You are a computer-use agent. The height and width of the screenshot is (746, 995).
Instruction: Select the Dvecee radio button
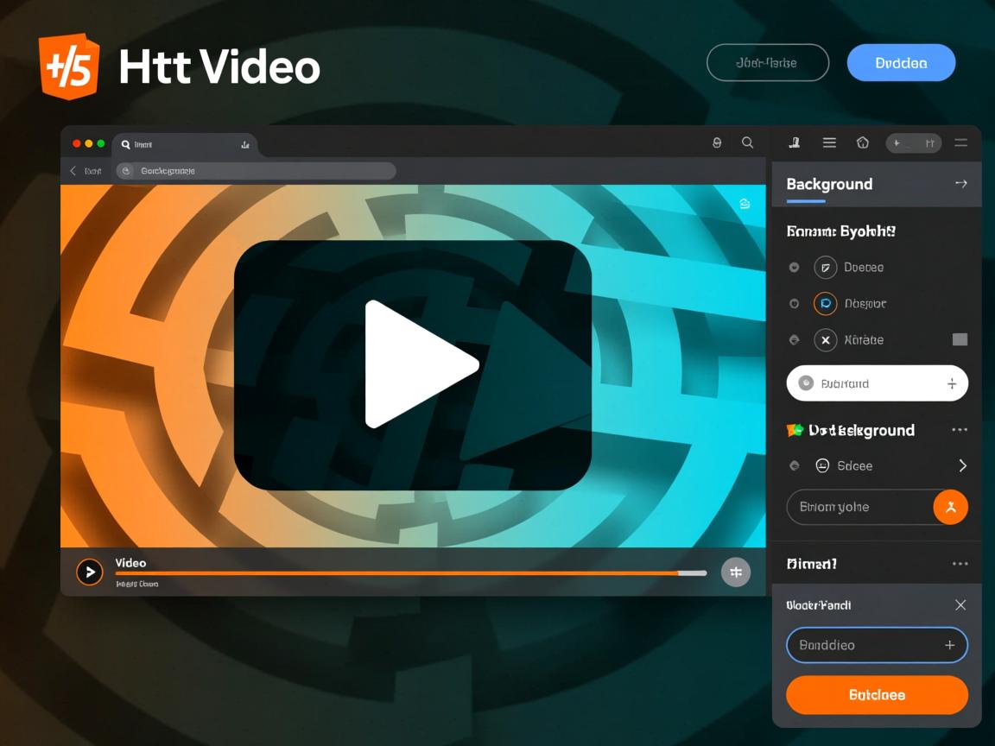click(x=794, y=268)
